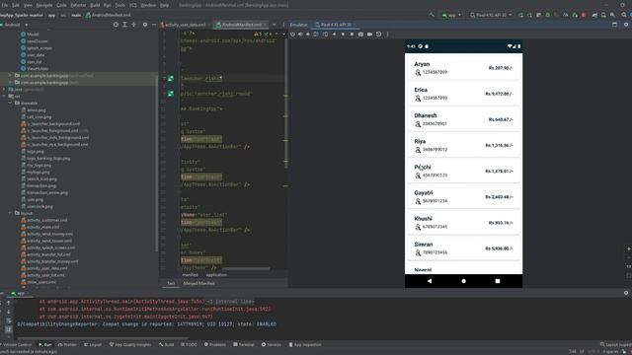The height and width of the screenshot is (355, 632).
Task: Open Project panel settings gear
Action: pyautogui.click(x=145, y=25)
